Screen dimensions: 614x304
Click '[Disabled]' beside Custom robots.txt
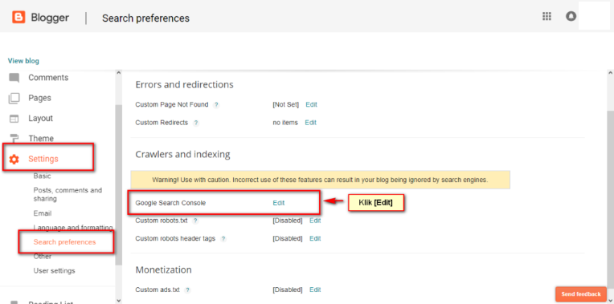[288, 221]
